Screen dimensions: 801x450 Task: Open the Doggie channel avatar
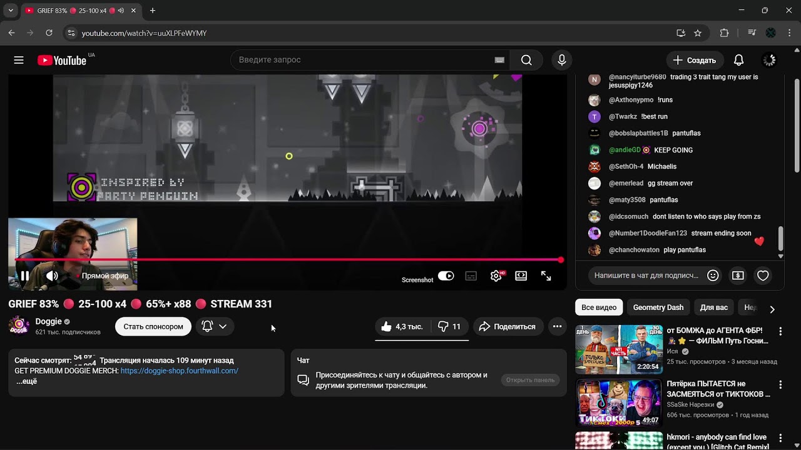(19, 326)
